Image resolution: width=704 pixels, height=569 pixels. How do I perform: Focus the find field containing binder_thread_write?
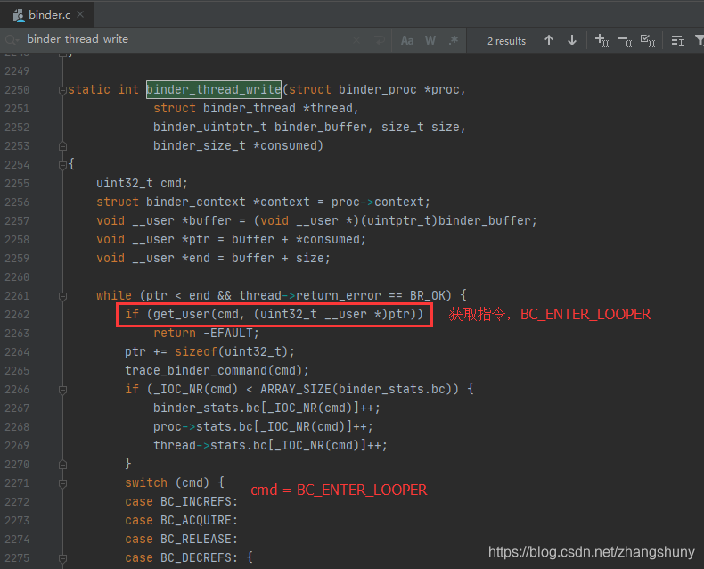(x=184, y=39)
